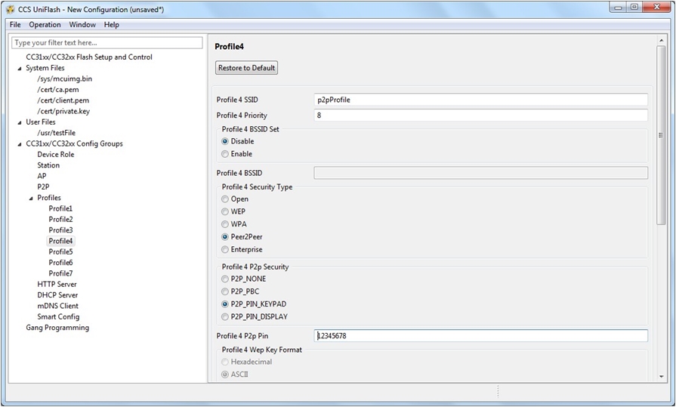Select Profile1 in the tree

[60, 208]
